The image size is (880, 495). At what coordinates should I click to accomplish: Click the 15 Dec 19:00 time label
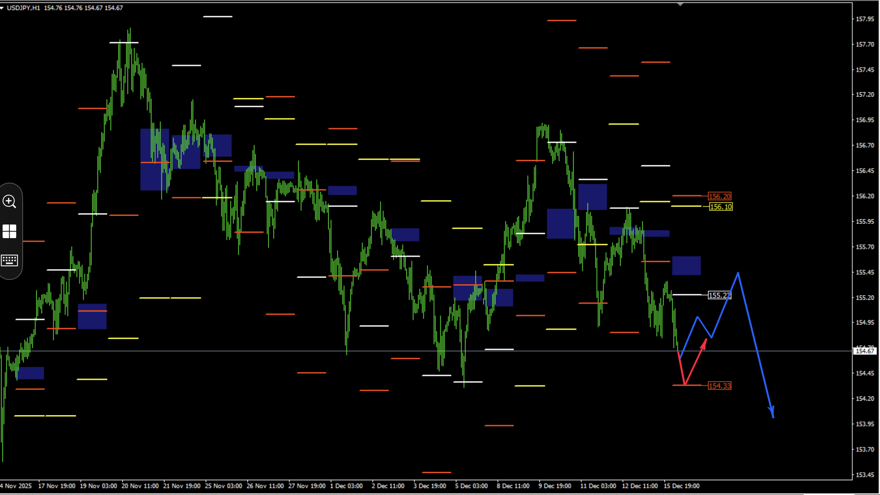click(x=681, y=486)
